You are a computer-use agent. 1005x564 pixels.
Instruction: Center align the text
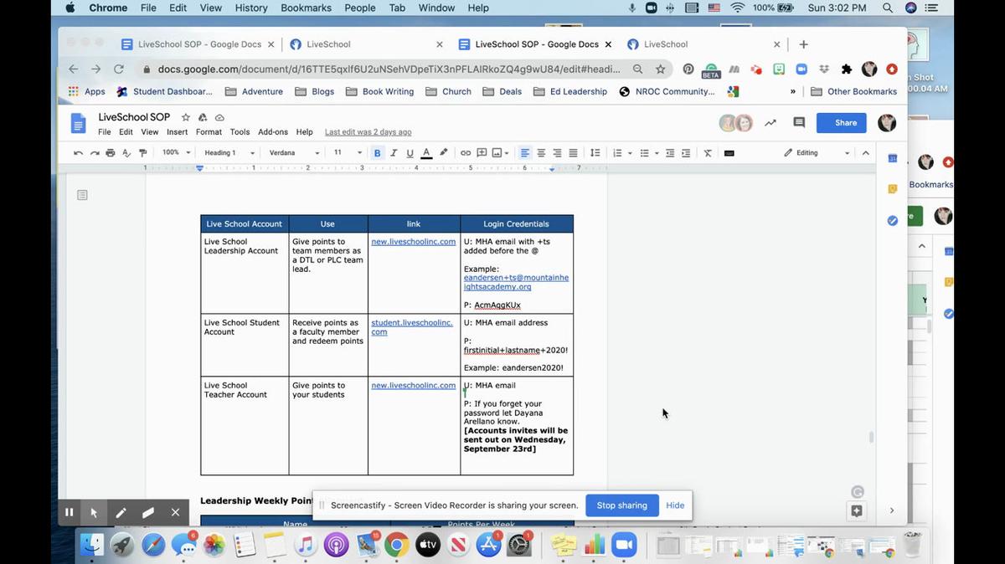541,153
